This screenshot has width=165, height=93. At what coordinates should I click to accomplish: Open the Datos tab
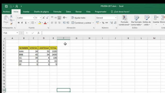coord(68,12)
